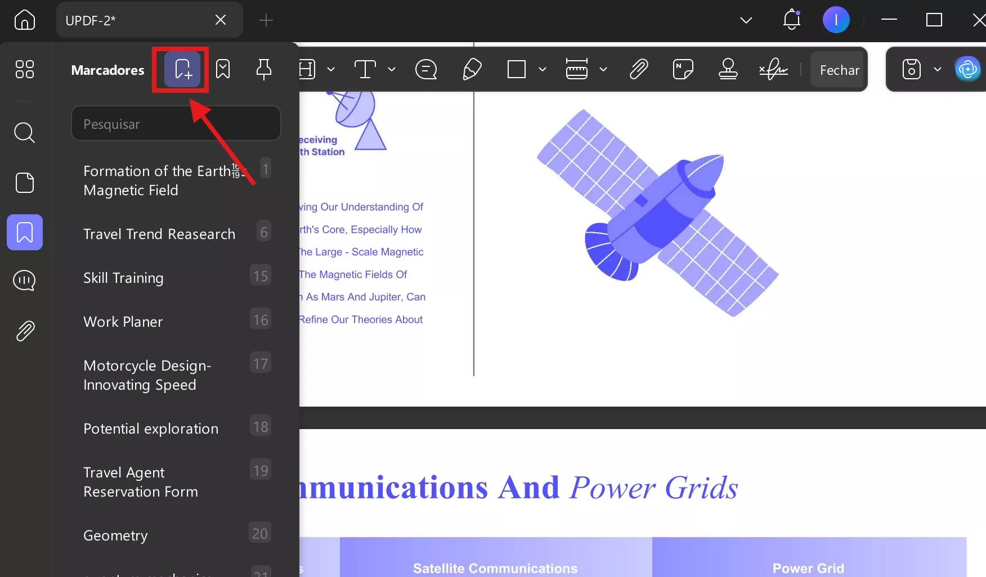Go to the Home screen icon

[x=24, y=20]
